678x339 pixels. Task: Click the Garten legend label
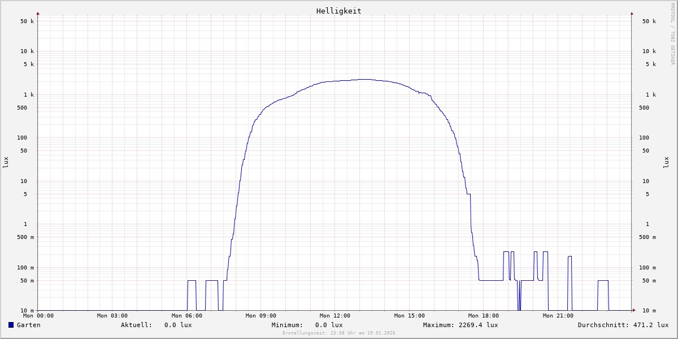pyautogui.click(x=28, y=325)
